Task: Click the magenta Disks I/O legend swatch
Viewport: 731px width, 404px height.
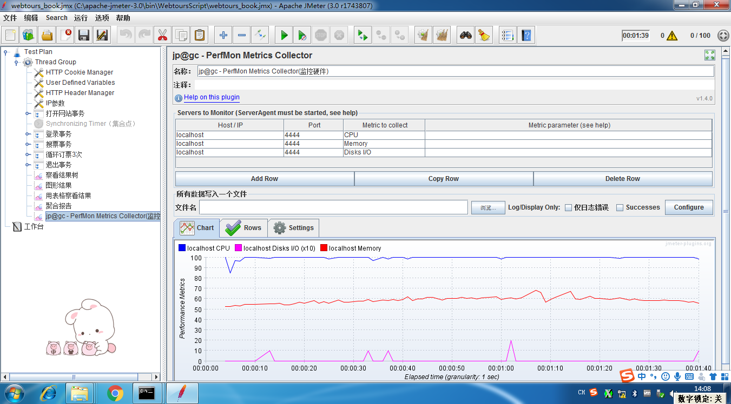Action: (x=238, y=248)
